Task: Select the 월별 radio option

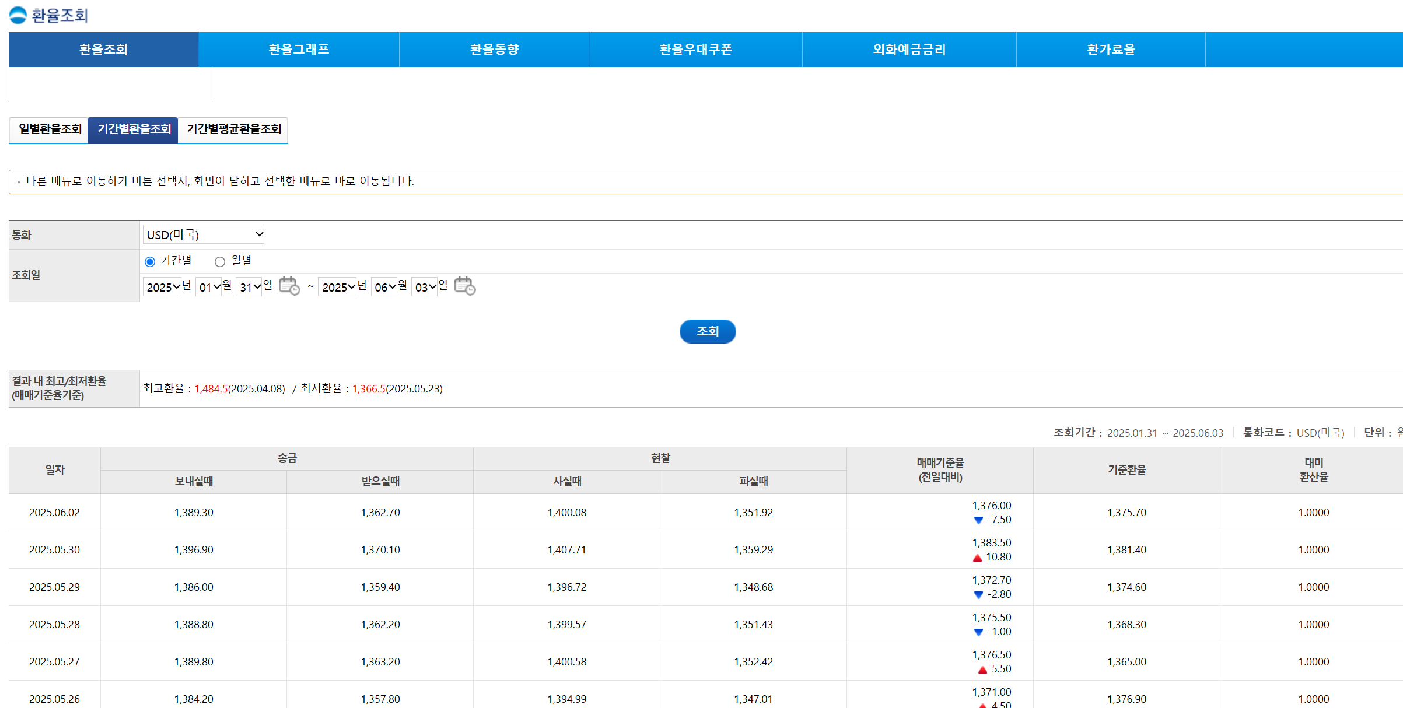Action: (220, 261)
